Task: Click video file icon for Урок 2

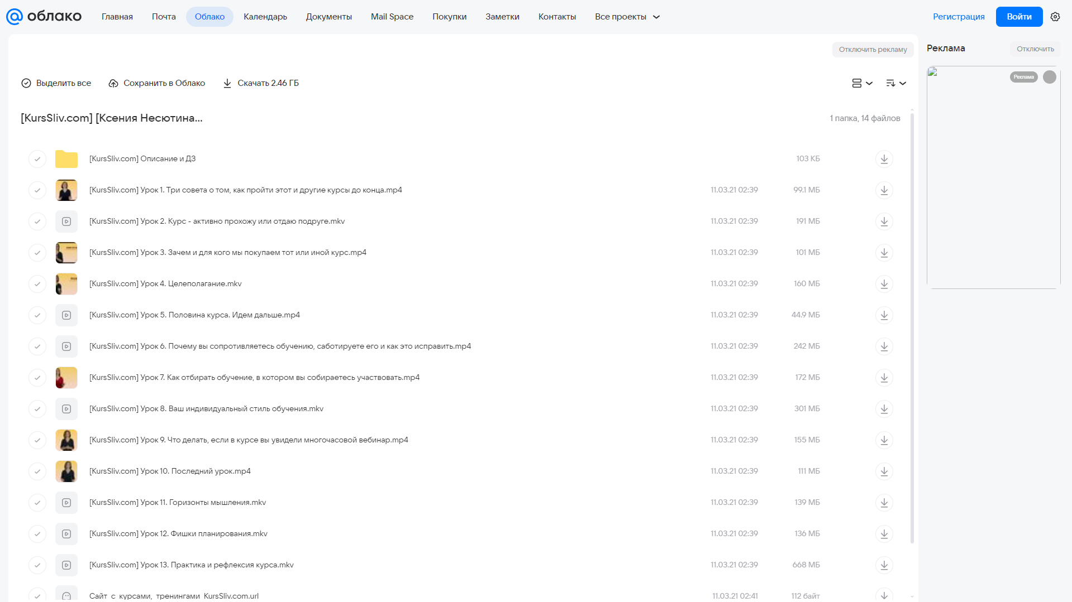Action: click(66, 221)
